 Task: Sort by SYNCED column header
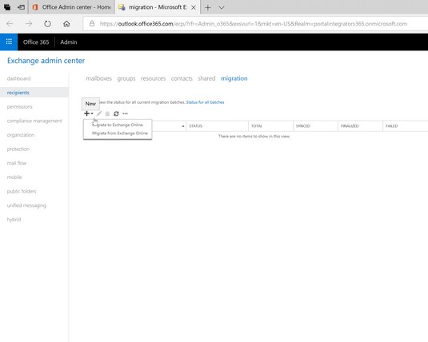[x=315, y=126]
